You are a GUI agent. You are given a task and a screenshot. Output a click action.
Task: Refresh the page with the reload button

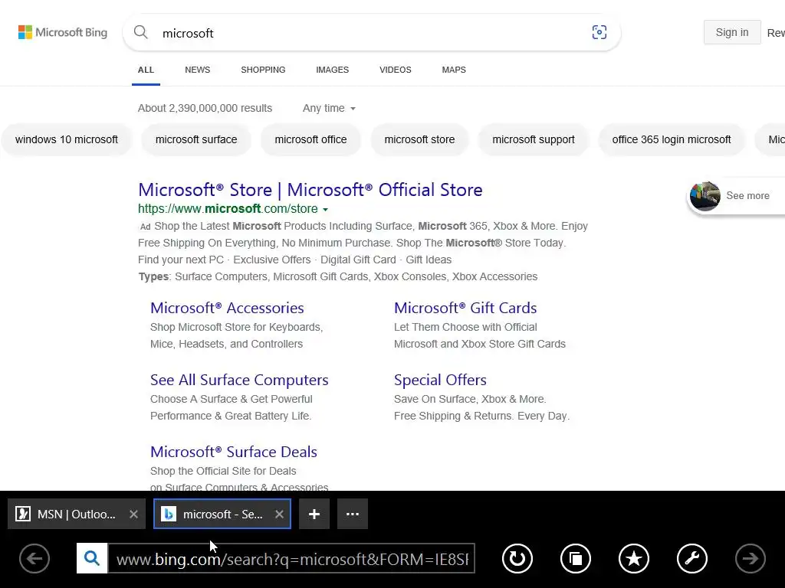[x=517, y=559]
